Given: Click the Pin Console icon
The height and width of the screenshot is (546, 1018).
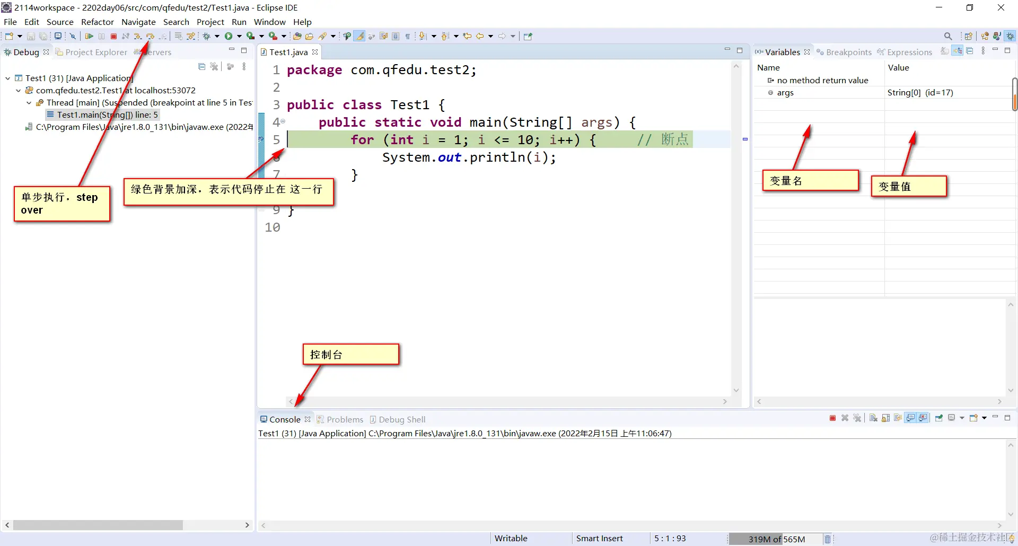Looking at the screenshot, I should tap(939, 418).
